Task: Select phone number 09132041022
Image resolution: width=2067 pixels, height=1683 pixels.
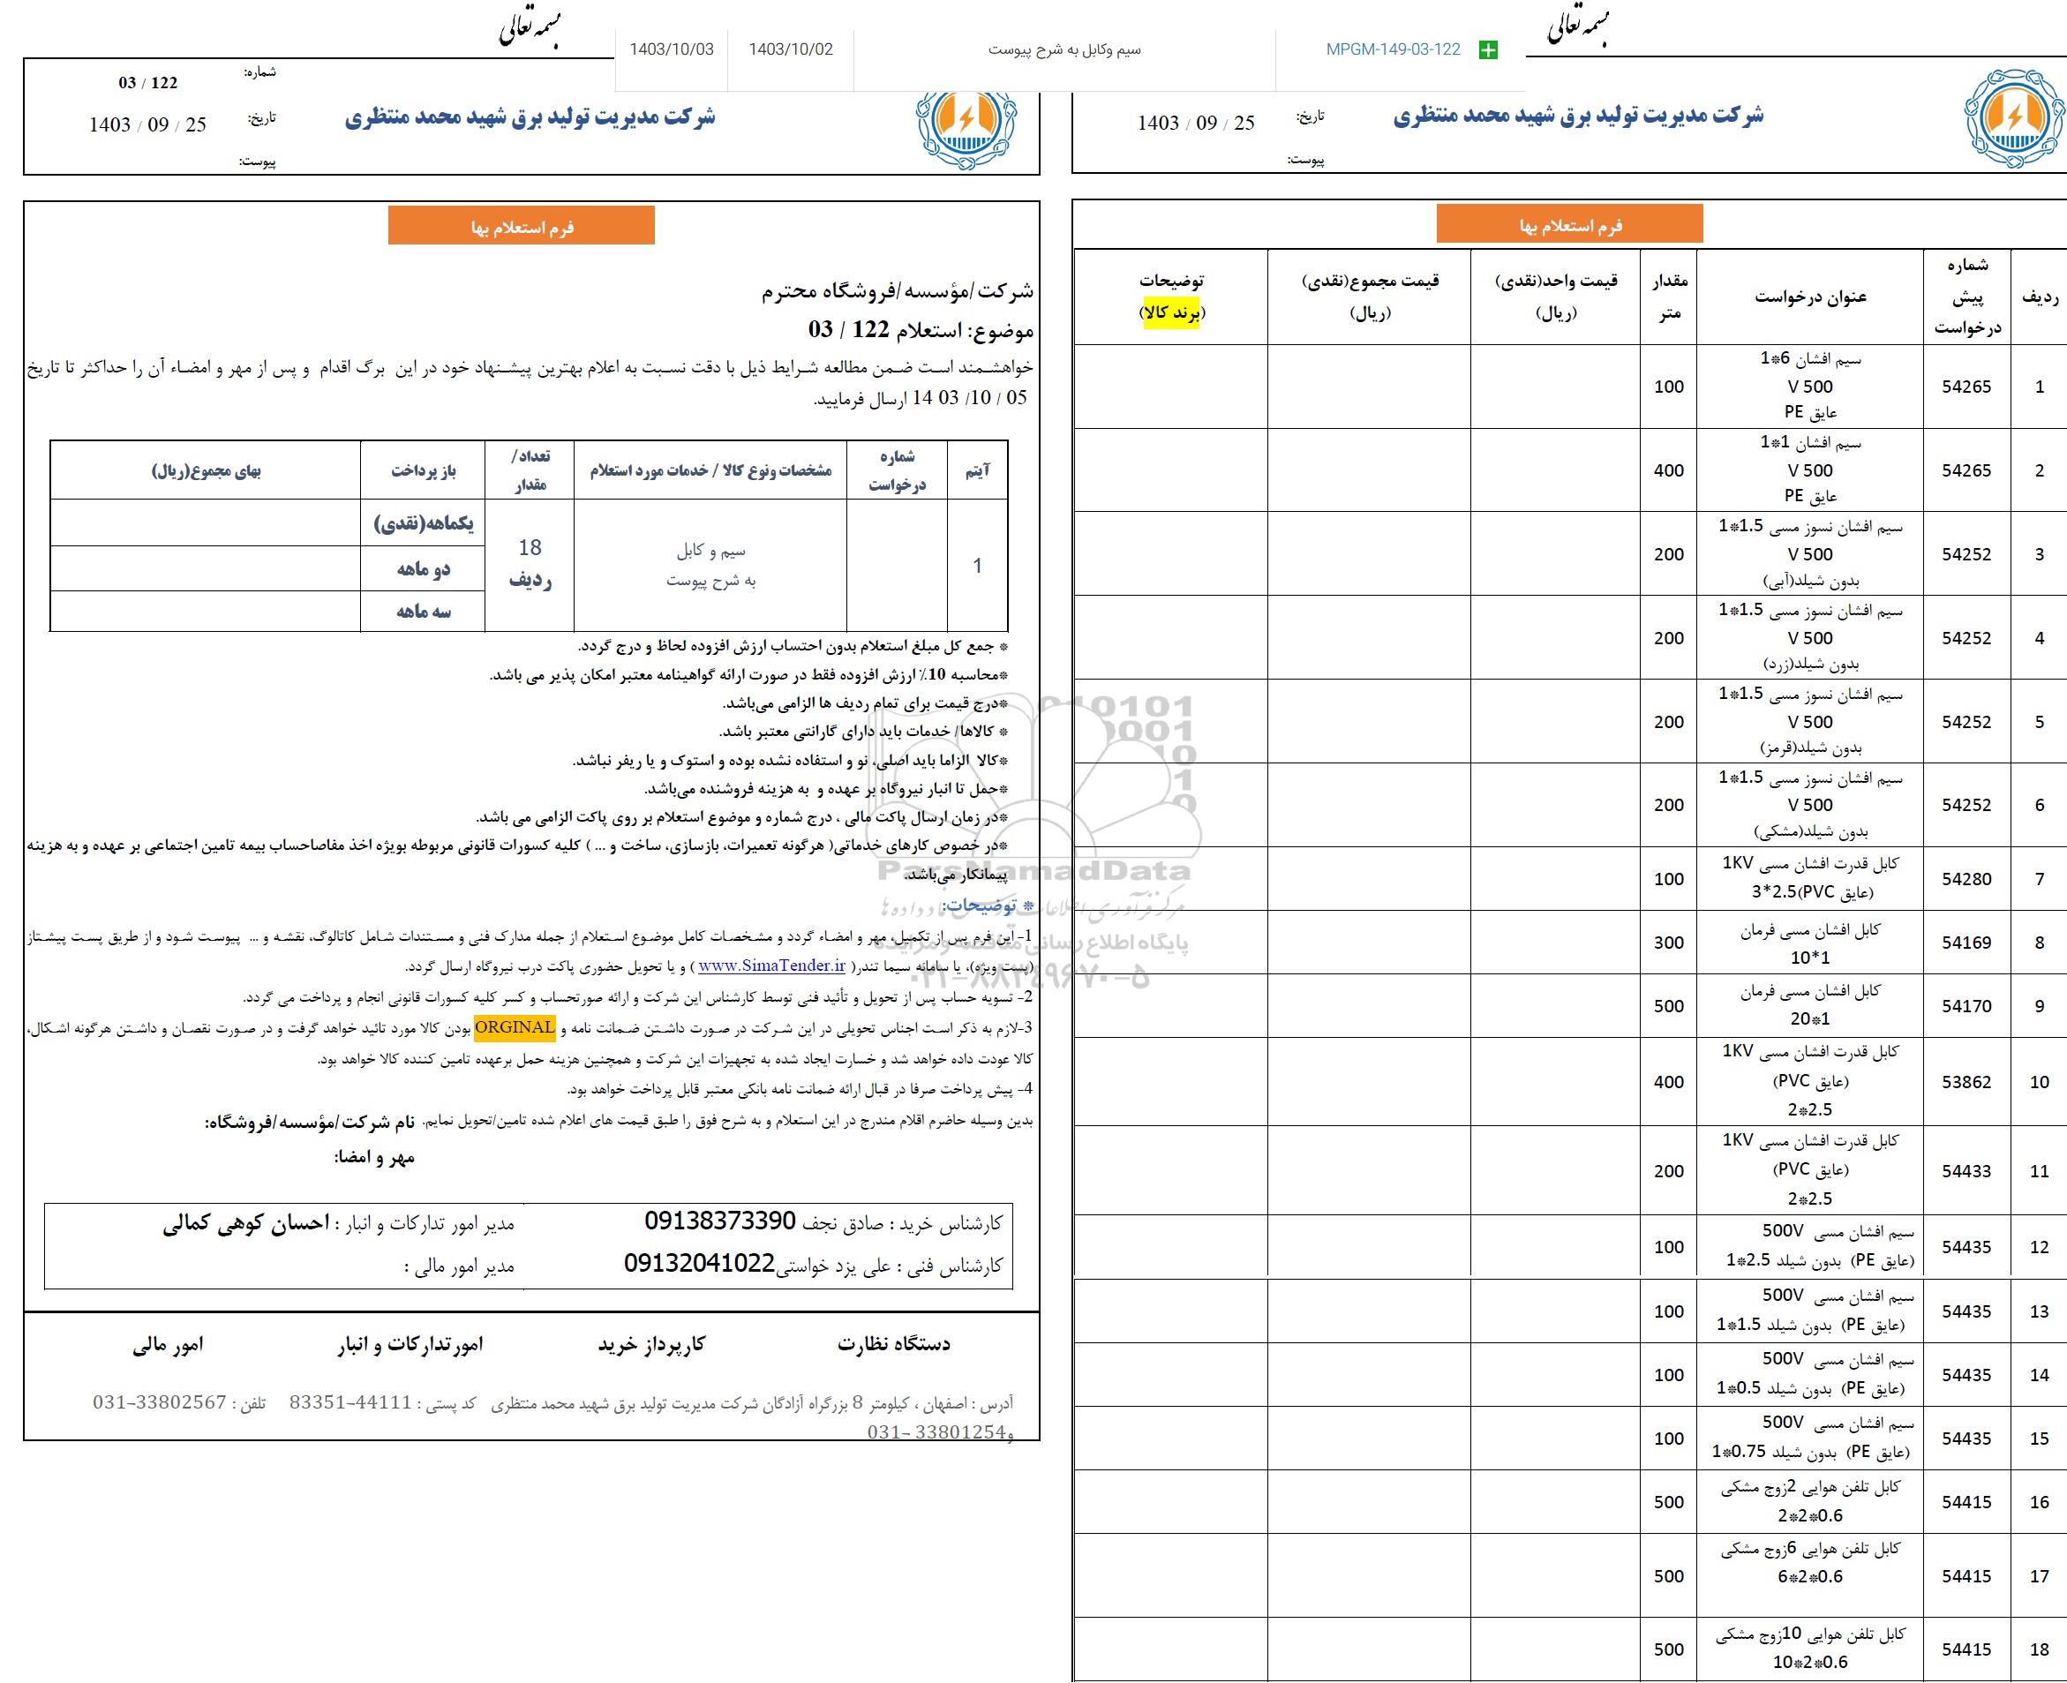Action: (699, 1263)
